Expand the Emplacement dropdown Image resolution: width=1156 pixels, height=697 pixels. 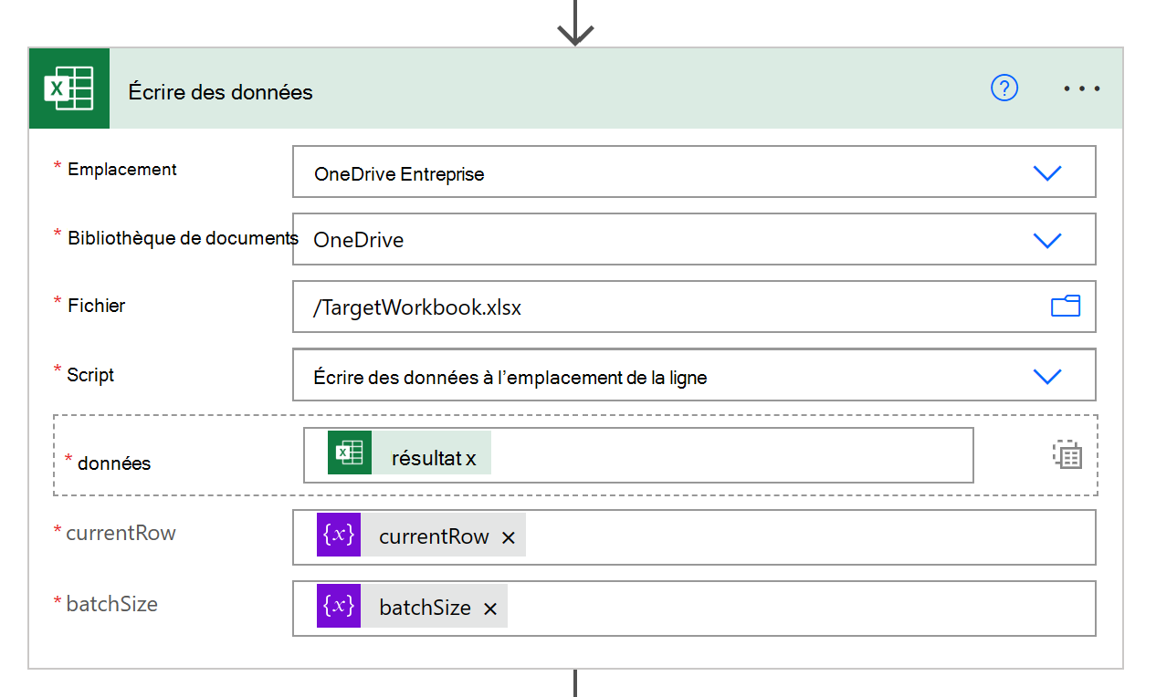click(1047, 172)
